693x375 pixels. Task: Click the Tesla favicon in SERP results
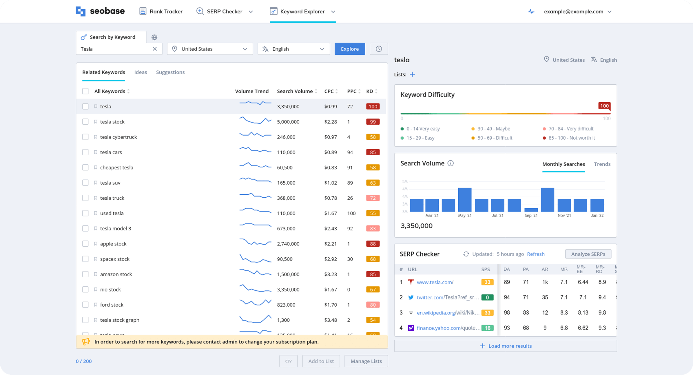[x=411, y=282]
